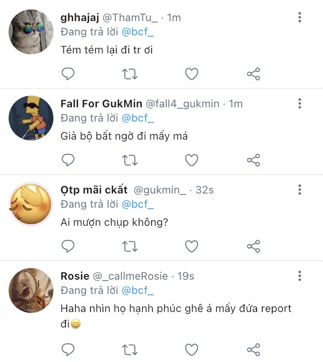Image resolution: width=323 pixels, height=362 pixels.
Task: Reply to ghhajaj's tweet
Action: [68, 74]
